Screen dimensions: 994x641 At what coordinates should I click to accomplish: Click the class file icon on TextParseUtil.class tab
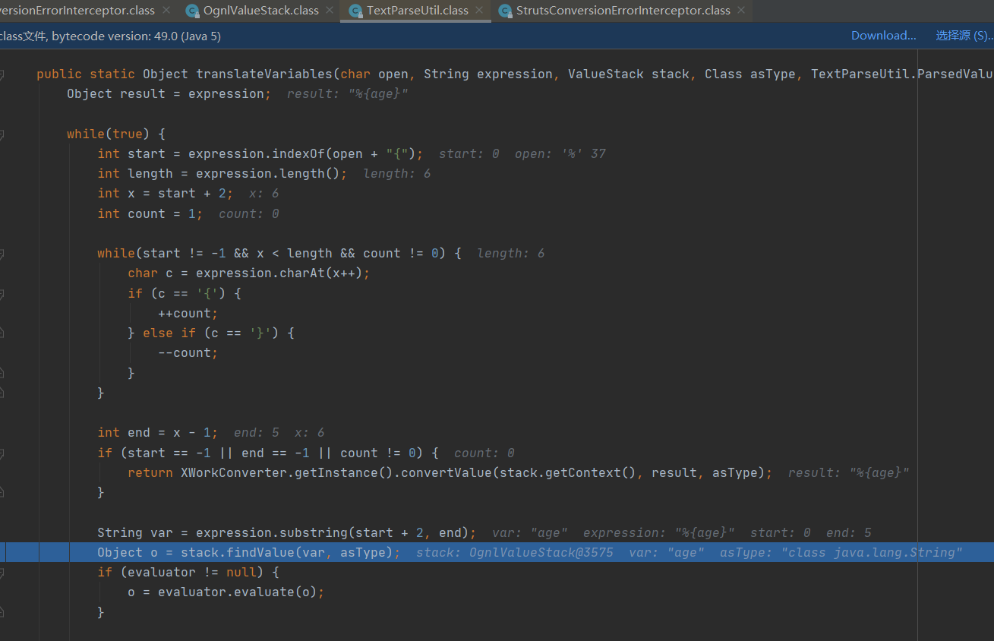[x=355, y=11]
